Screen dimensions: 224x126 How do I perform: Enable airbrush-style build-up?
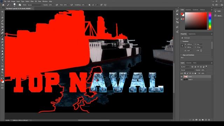[71, 5]
